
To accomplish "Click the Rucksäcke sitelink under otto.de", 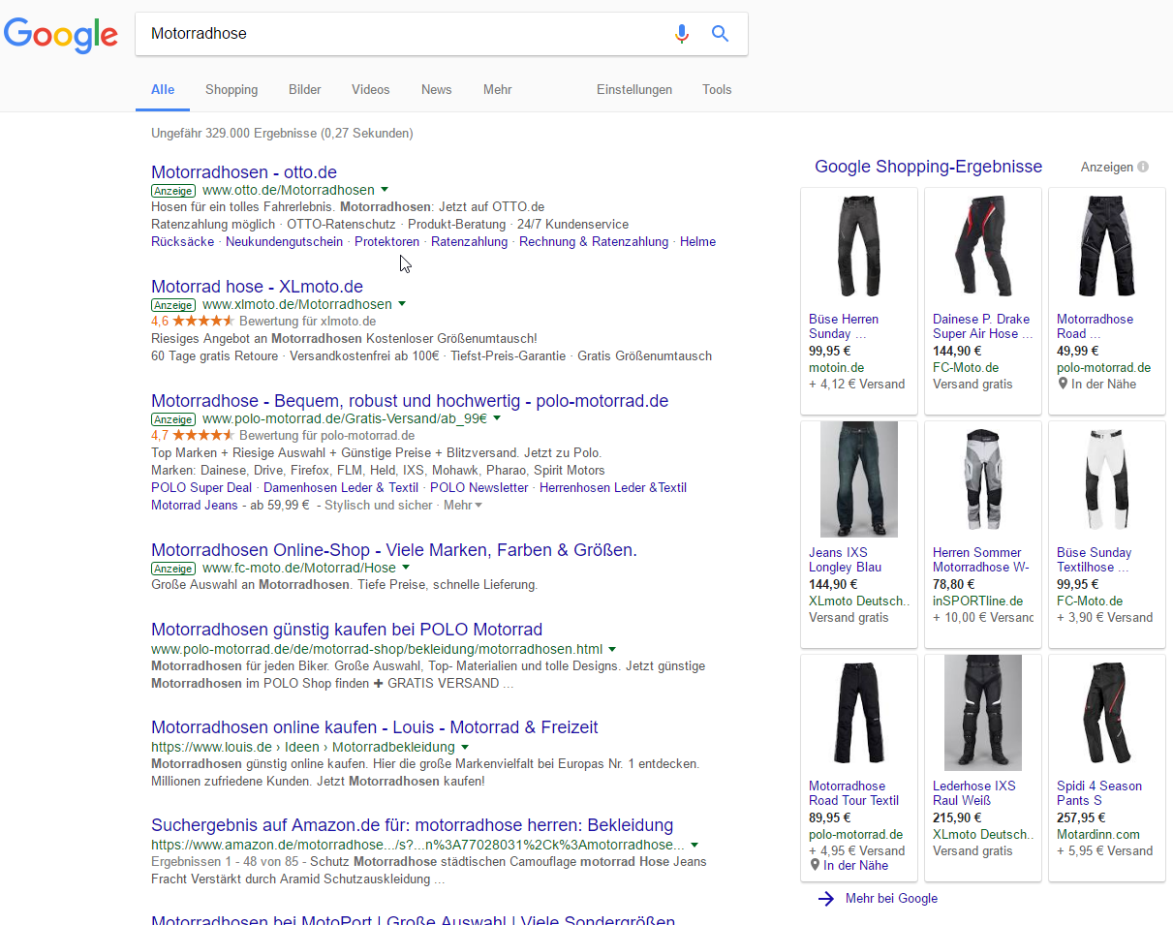I will pos(183,241).
